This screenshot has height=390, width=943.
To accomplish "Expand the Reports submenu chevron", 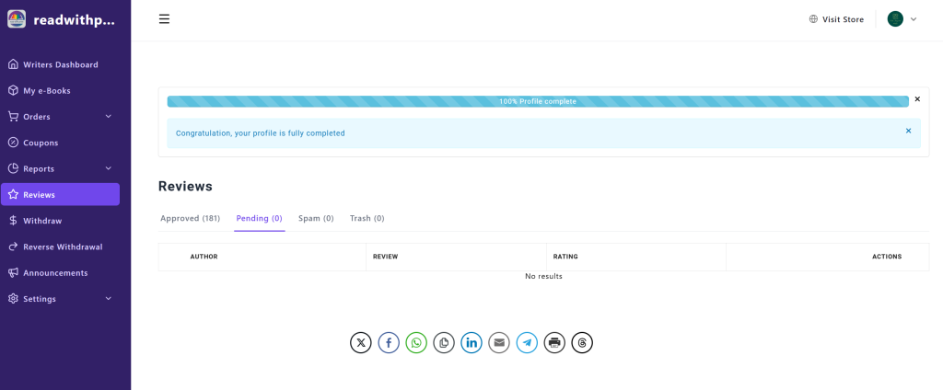I will coord(109,168).
